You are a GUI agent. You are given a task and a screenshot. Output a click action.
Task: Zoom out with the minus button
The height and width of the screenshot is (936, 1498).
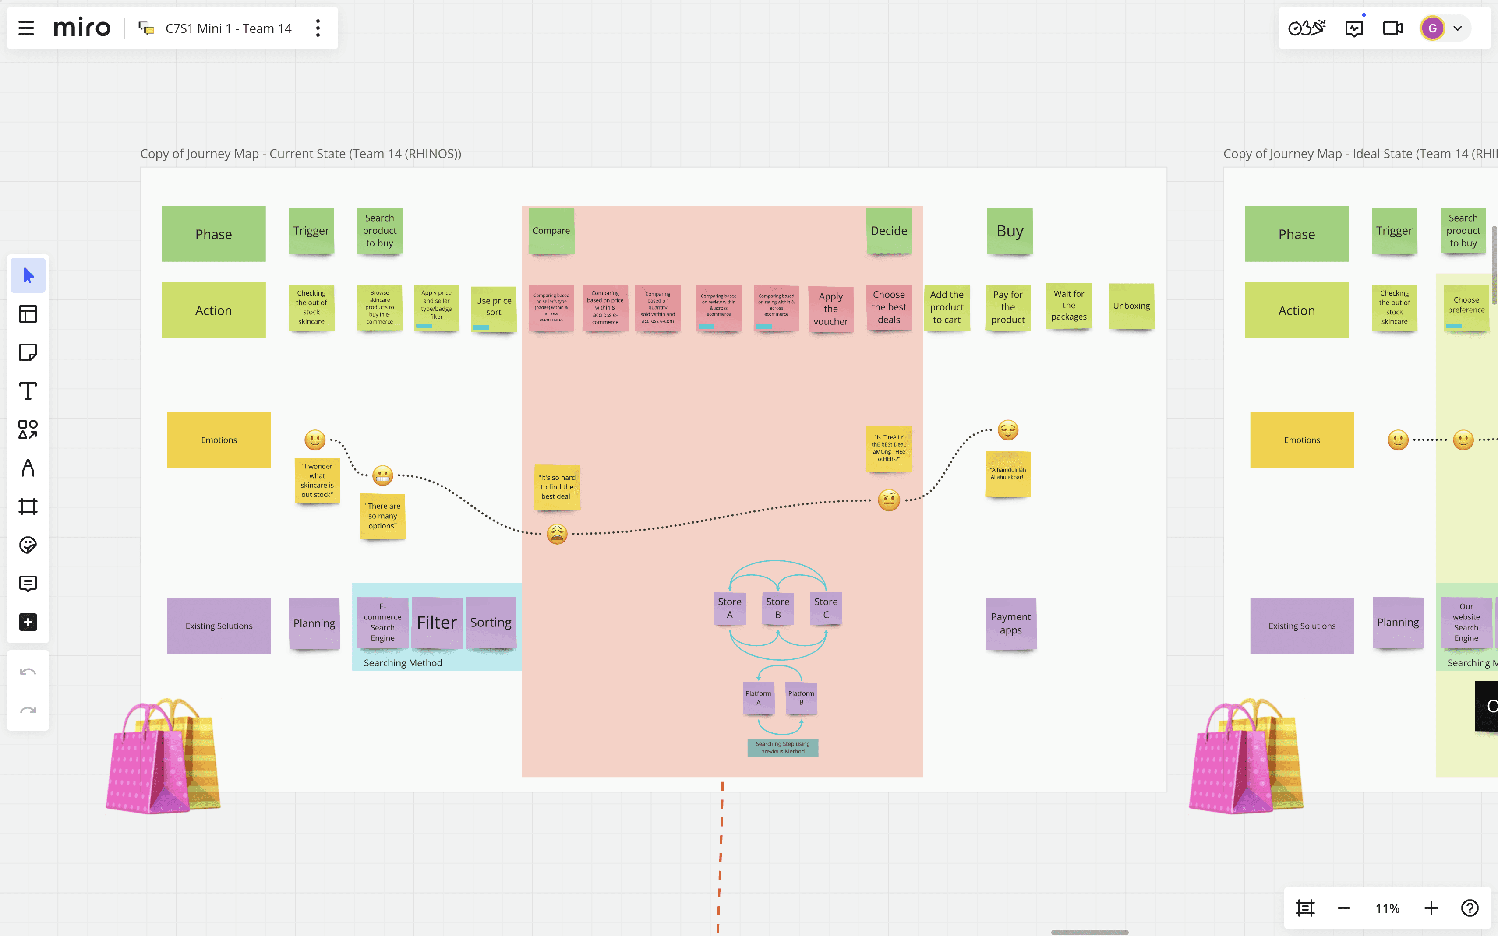[1343, 908]
